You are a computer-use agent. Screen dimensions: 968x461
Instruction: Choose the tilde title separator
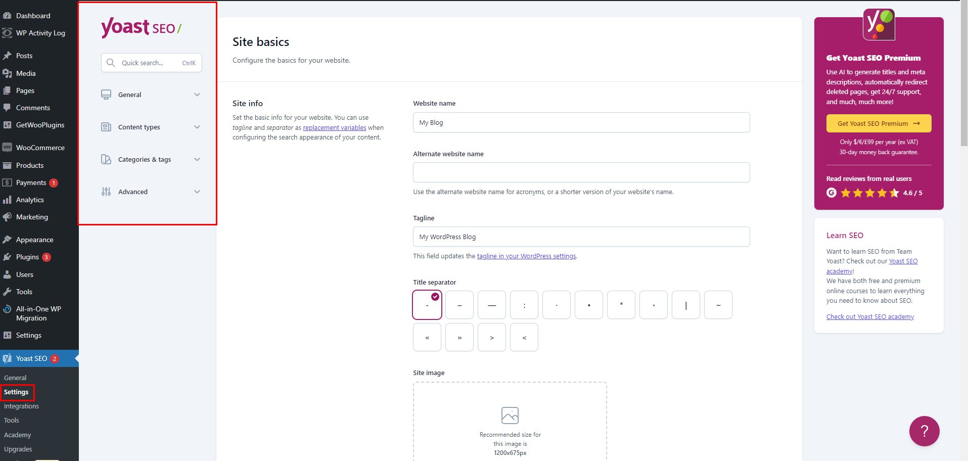point(718,305)
